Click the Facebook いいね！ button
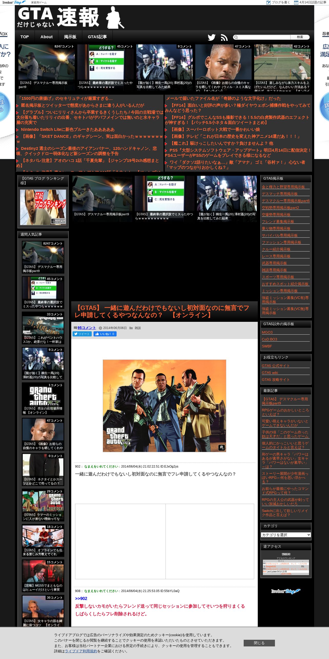The height and width of the screenshot is (659, 329). (x=105, y=334)
